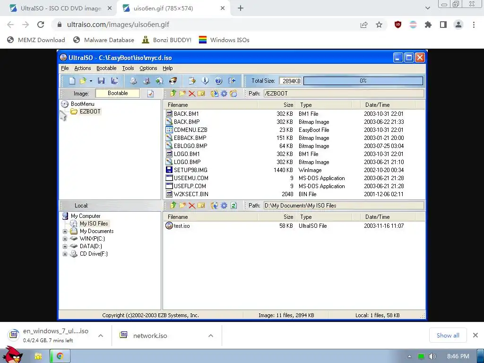This screenshot has width=484, height=363.
Task: Select the EZBOOT folder in image tree
Action: click(x=90, y=112)
